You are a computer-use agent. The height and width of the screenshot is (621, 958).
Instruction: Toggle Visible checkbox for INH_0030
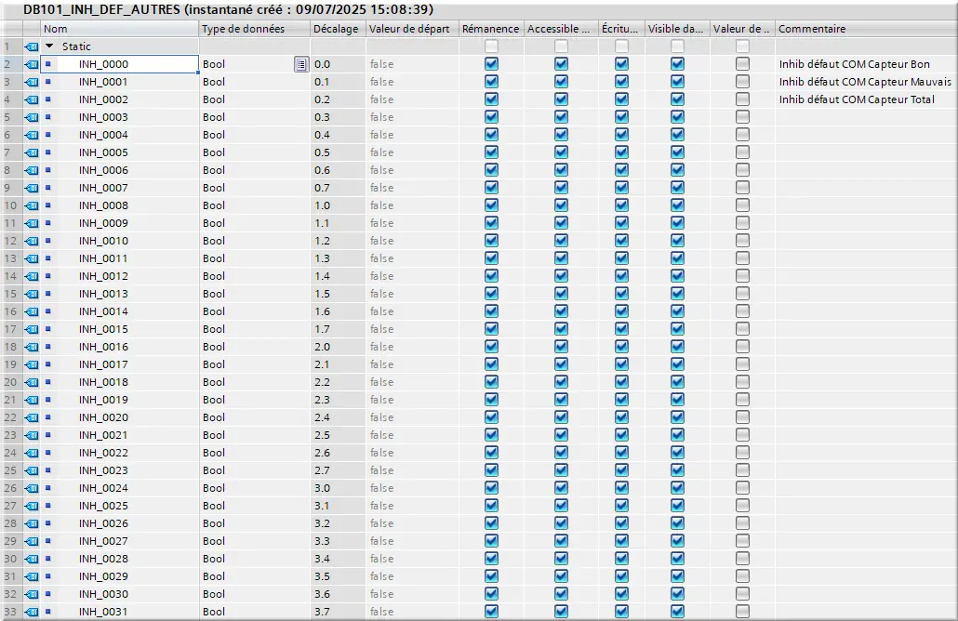click(x=677, y=593)
